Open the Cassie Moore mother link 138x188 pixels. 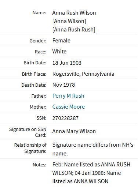[69, 107]
